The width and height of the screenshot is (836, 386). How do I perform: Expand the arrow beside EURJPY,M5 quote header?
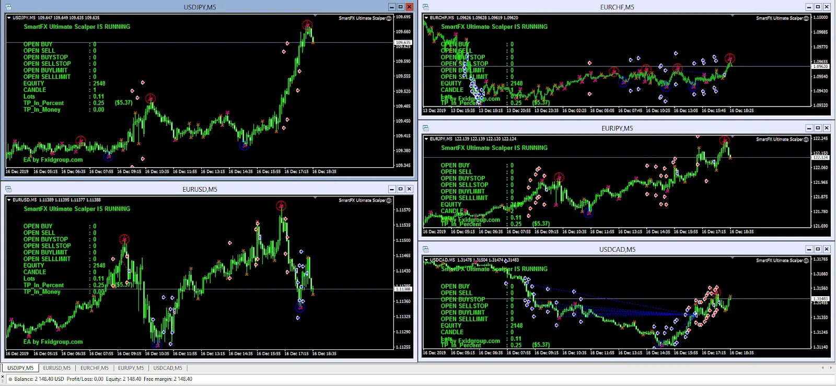426,139
